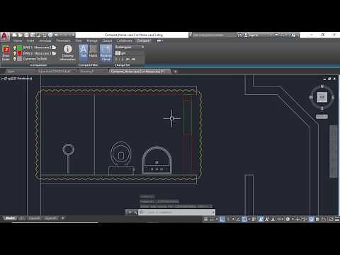Click the viewport controls Top label
This screenshot has width=340, height=255.
pos(8,78)
